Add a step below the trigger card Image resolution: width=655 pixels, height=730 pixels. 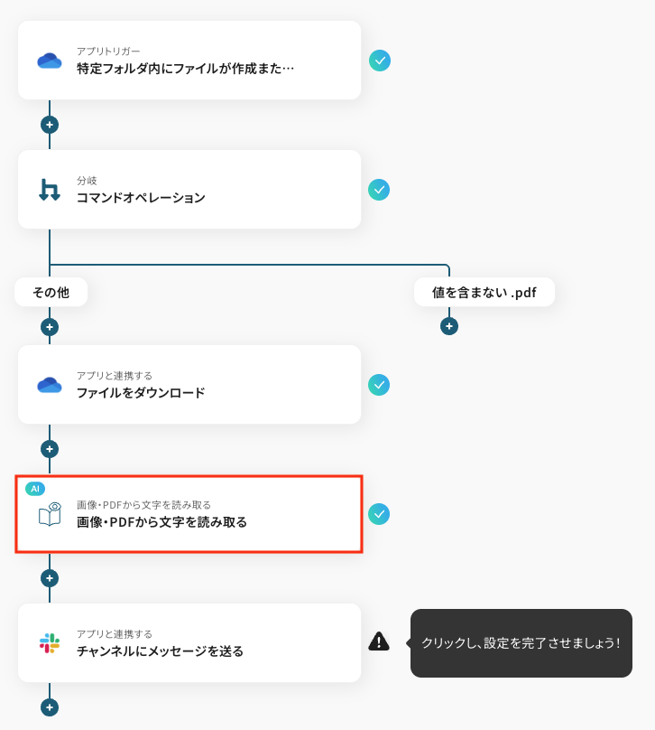pos(50,125)
